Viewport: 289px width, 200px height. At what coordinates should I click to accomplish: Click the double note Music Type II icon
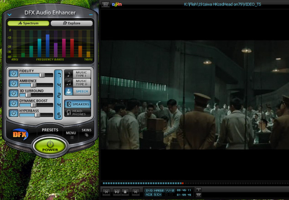coord(69,83)
